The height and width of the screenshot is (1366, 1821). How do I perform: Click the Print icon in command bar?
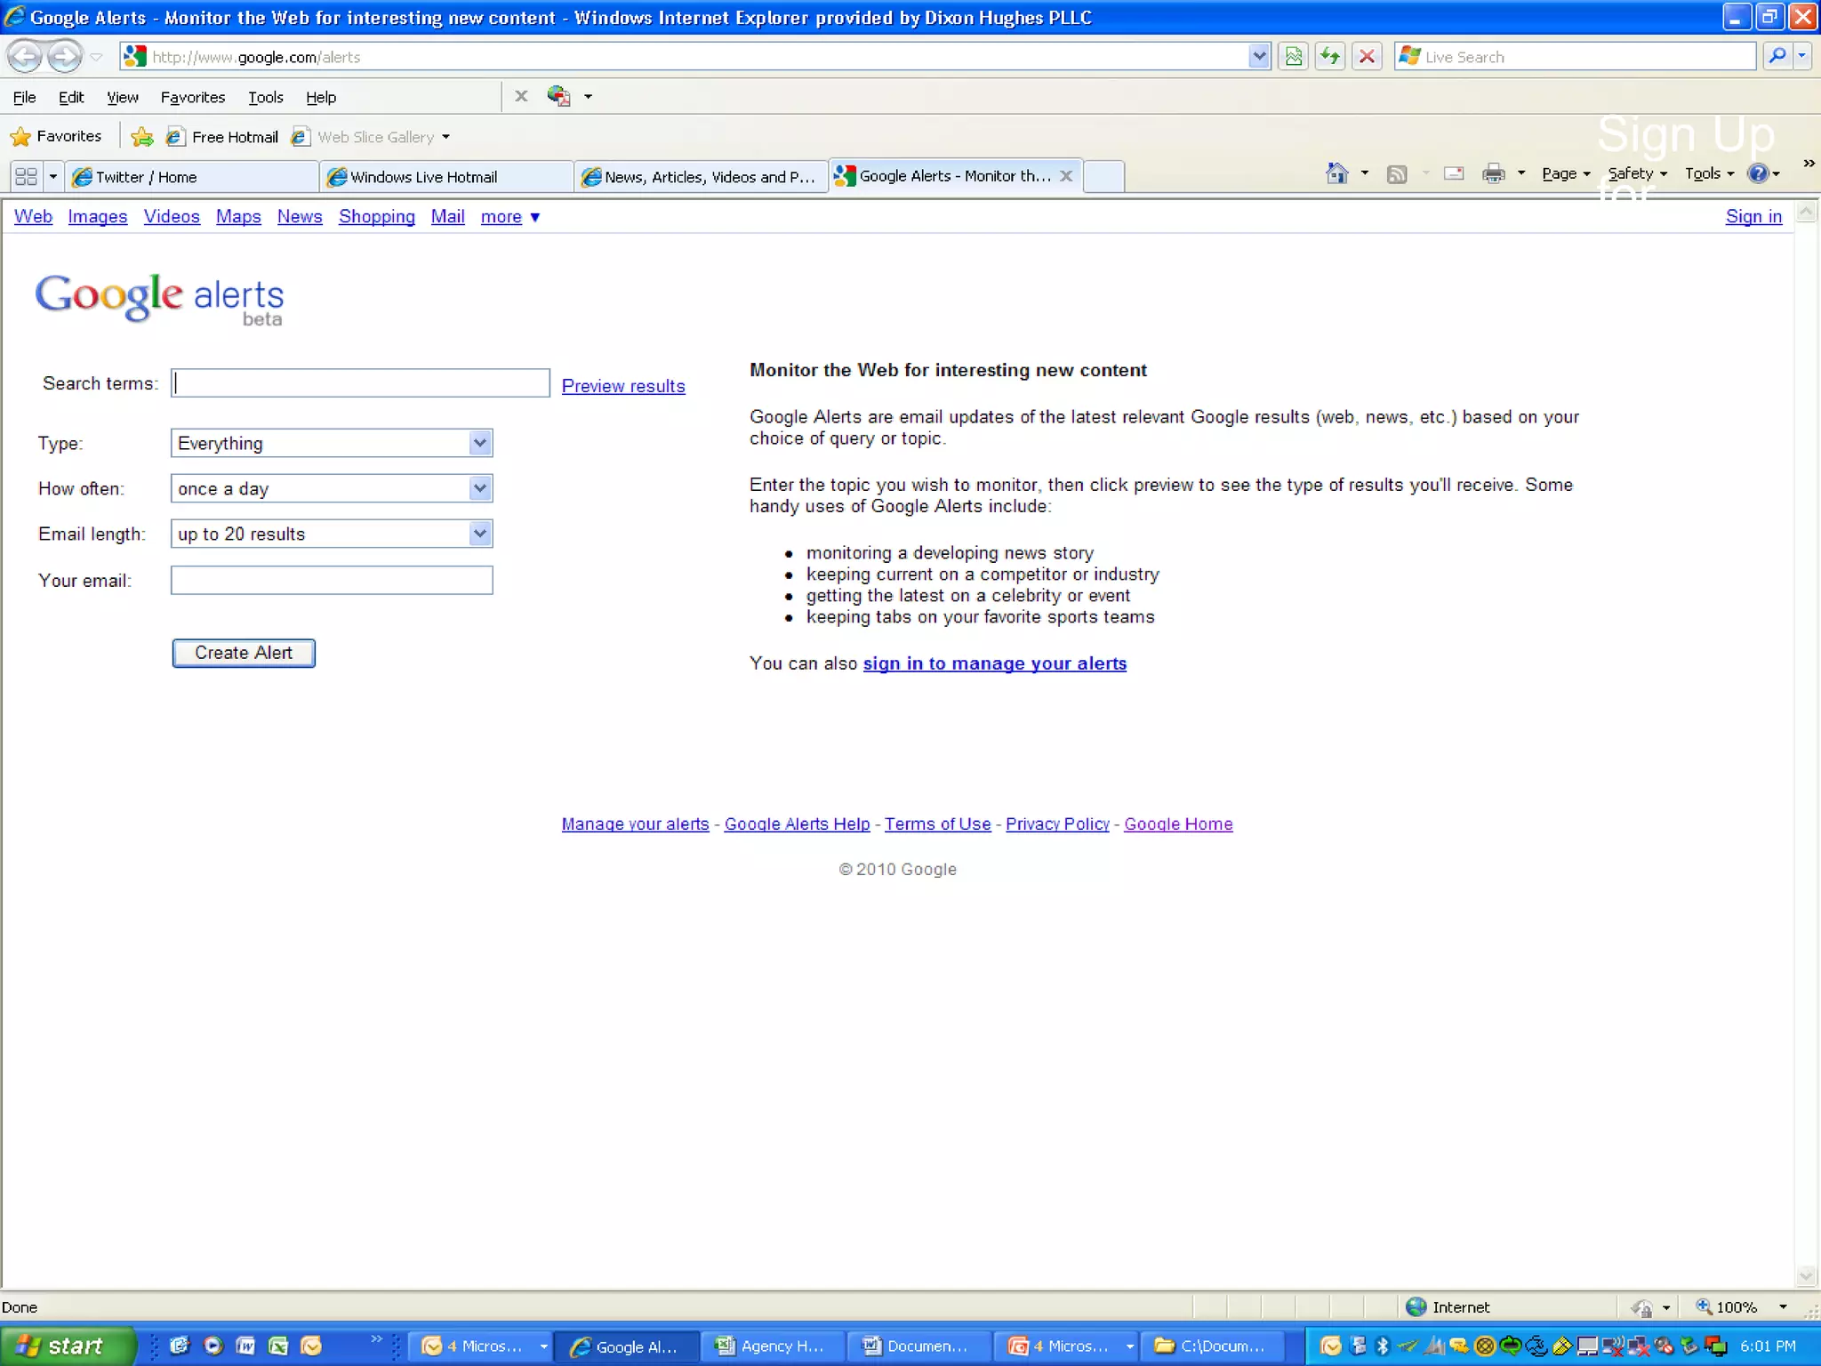coord(1493,173)
